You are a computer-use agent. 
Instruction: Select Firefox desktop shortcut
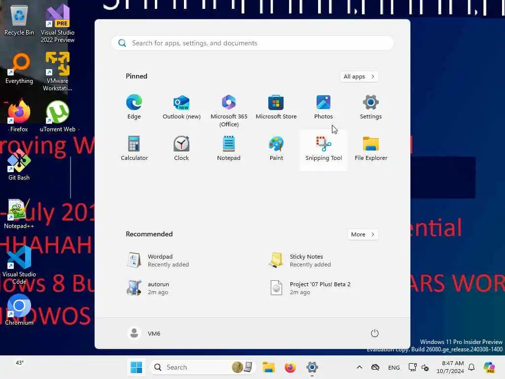[x=19, y=116]
